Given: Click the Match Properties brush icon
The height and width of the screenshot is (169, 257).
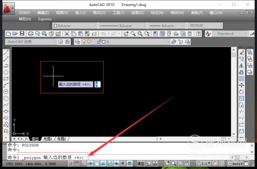Looking at the screenshot, I should tap(87, 34).
